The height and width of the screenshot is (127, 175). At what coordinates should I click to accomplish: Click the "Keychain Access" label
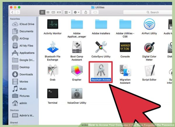101,80
